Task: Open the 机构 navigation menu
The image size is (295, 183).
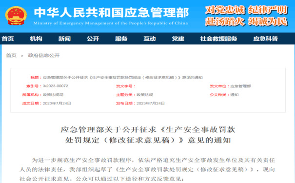Action: (x=36, y=39)
